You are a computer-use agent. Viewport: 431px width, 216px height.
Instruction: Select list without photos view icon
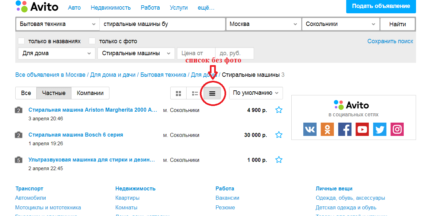212,93
